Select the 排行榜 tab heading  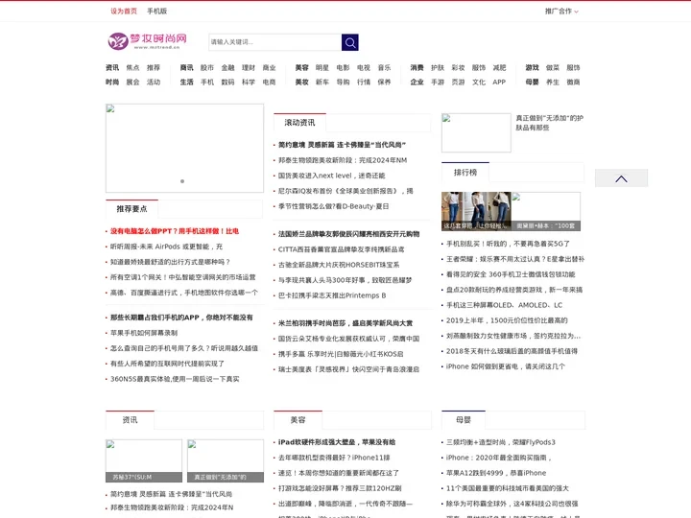(465, 173)
